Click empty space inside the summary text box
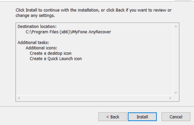The image size is (194, 125). click(x=94, y=78)
